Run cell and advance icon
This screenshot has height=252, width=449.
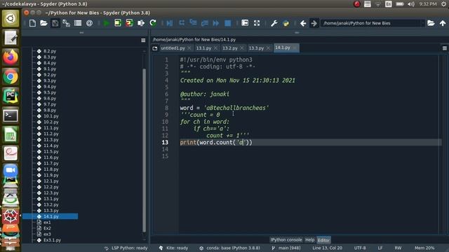pyautogui.click(x=129, y=23)
